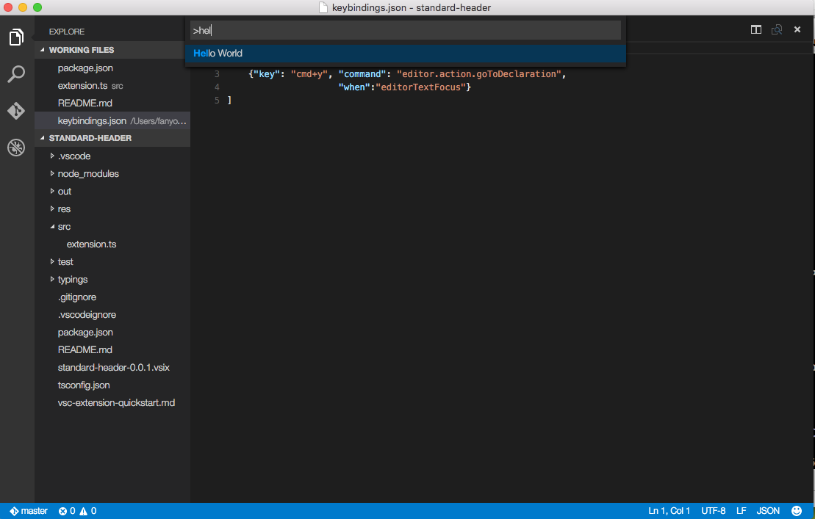The height and width of the screenshot is (519, 815).
Task: Click the master branch git icon in the status bar
Action: click(14, 511)
